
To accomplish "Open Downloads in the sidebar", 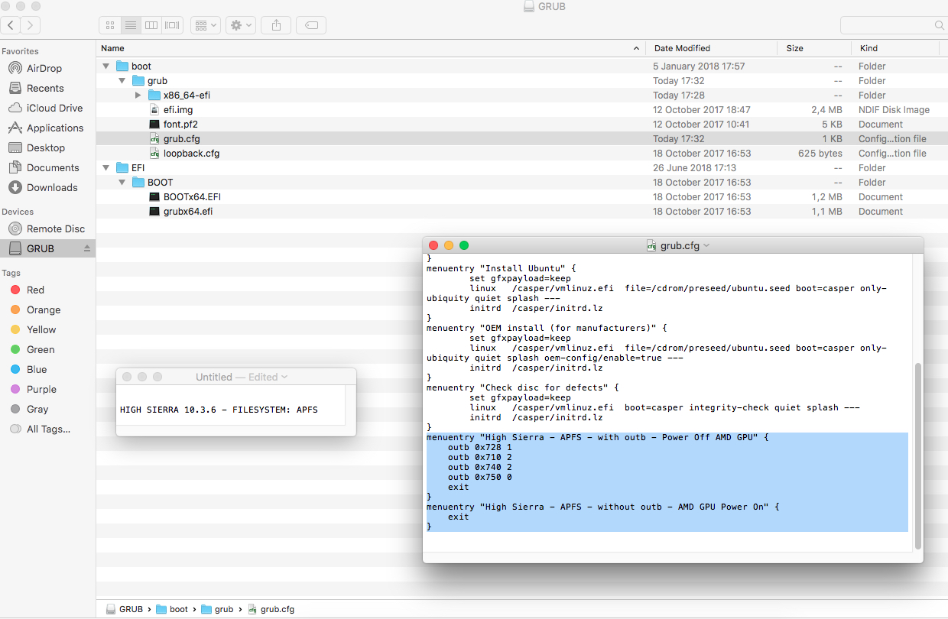I will pyautogui.click(x=52, y=187).
